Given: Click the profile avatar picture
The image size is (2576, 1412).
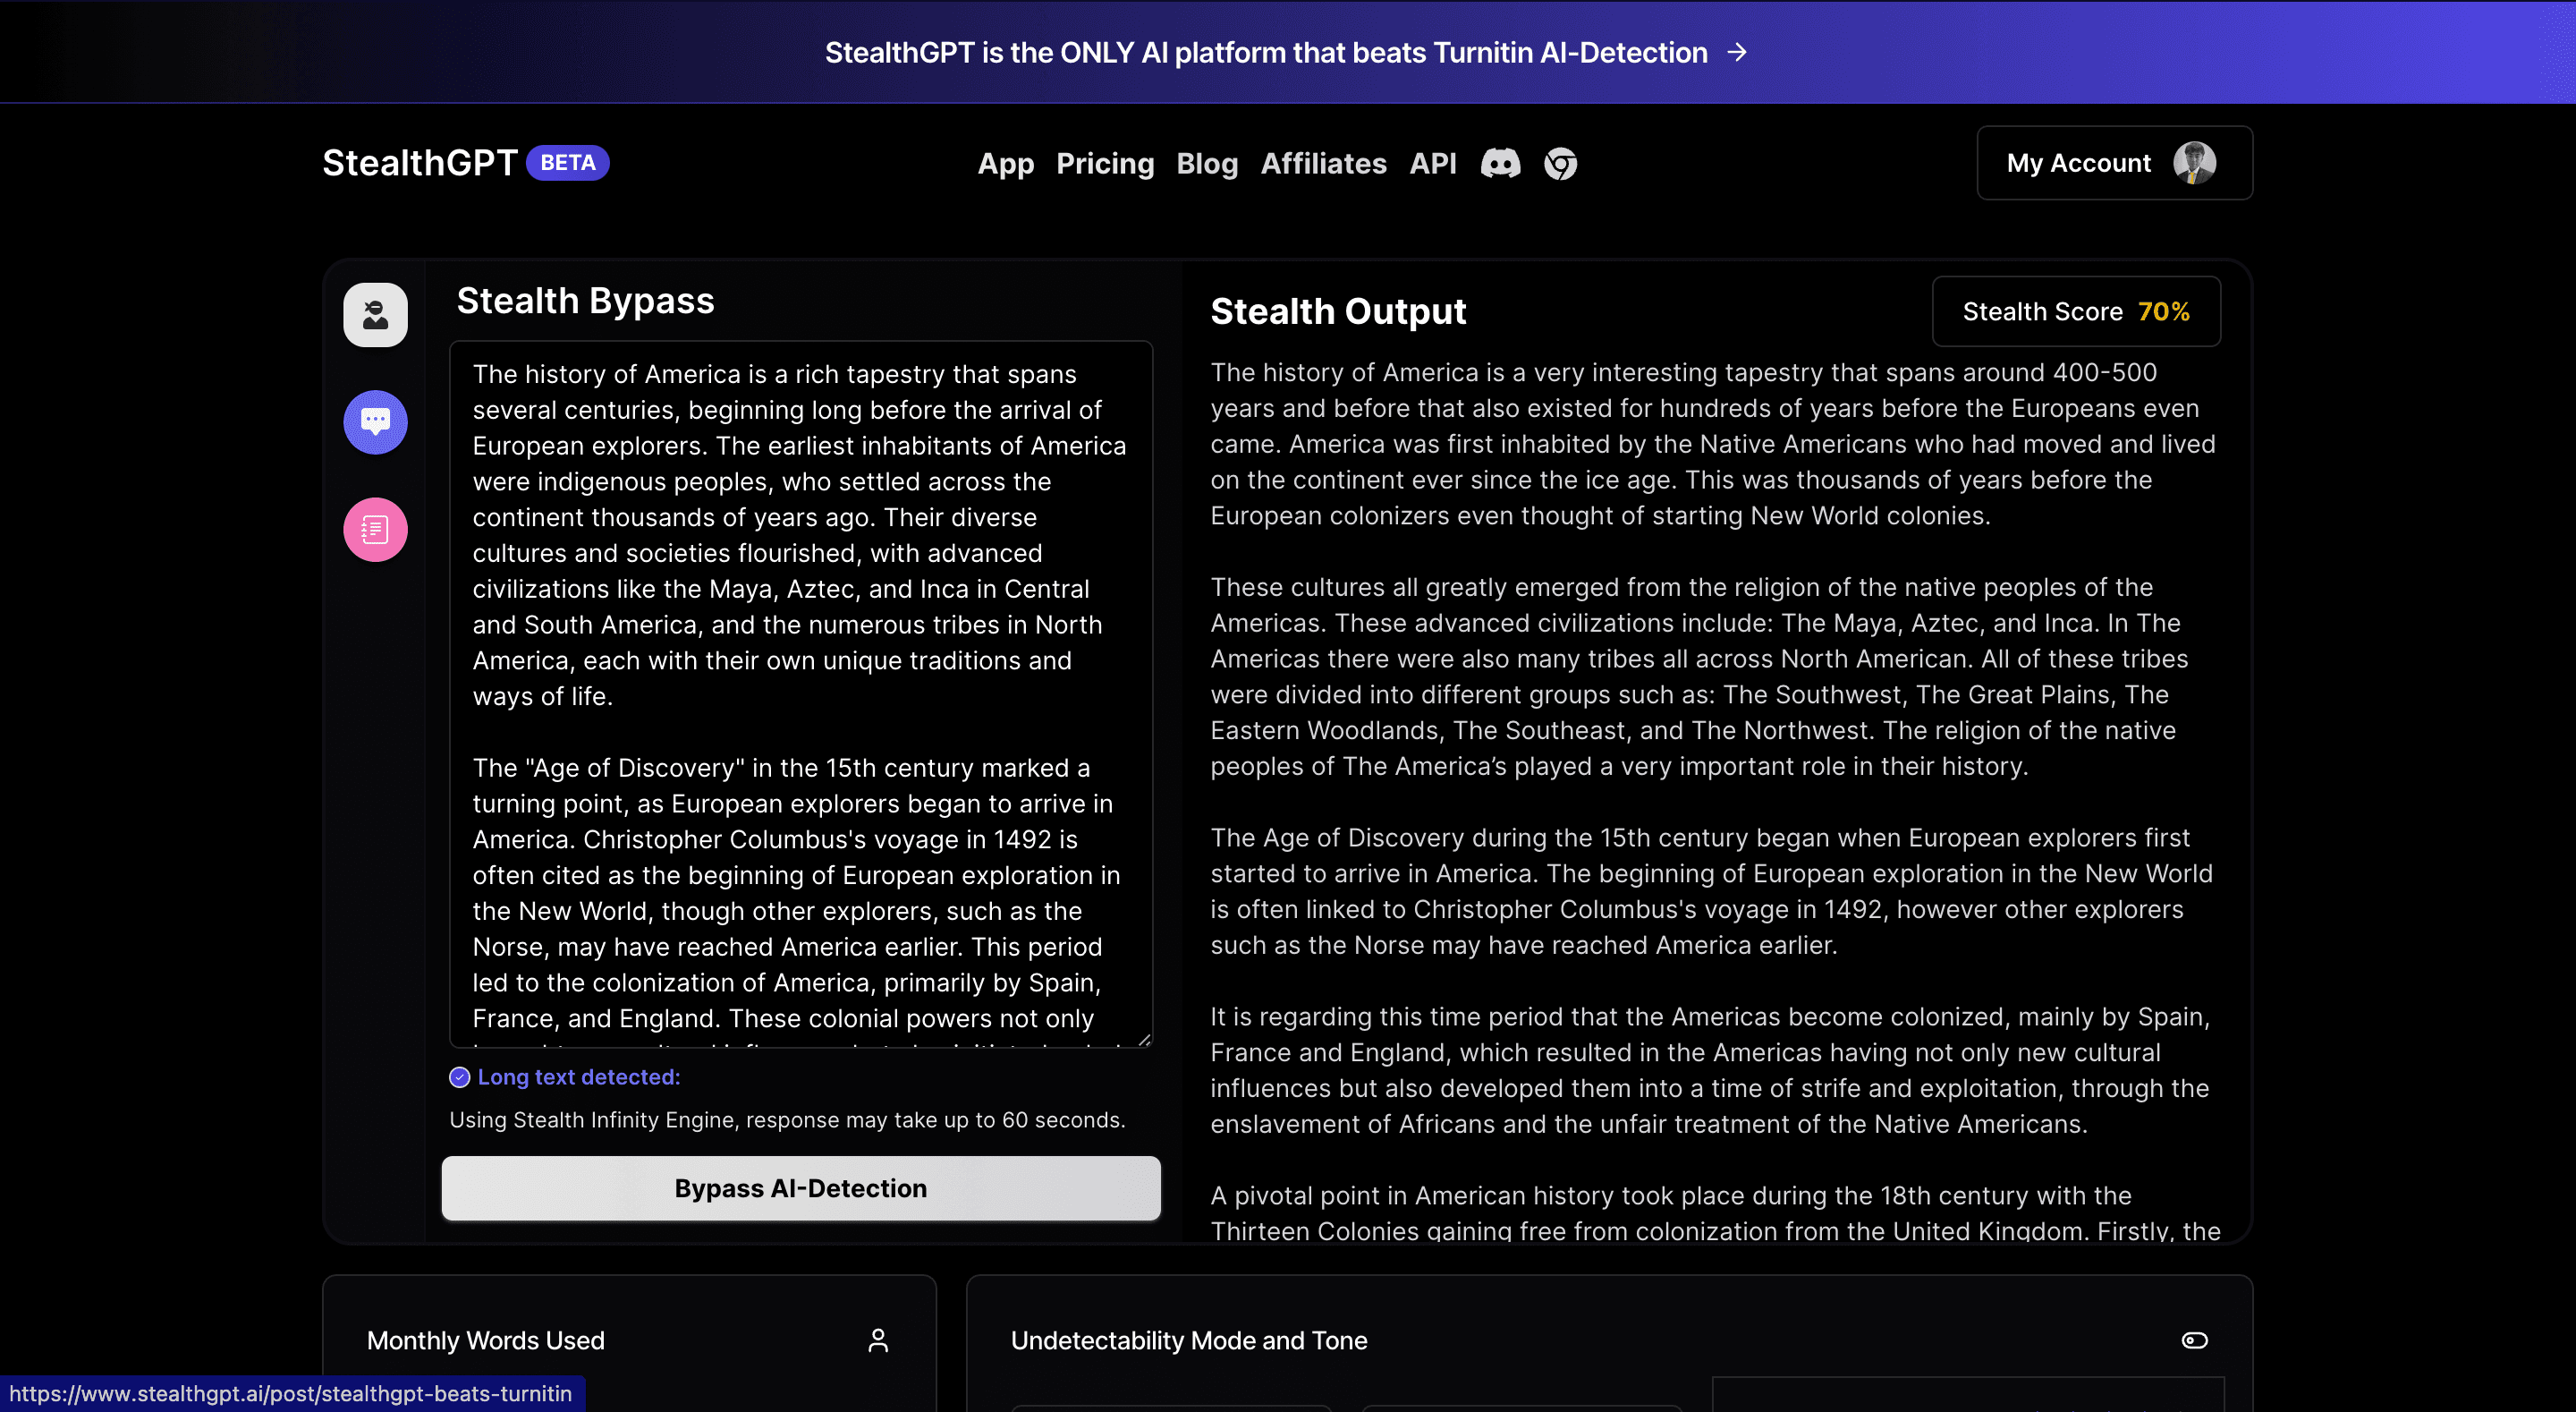Looking at the screenshot, I should (x=2194, y=162).
